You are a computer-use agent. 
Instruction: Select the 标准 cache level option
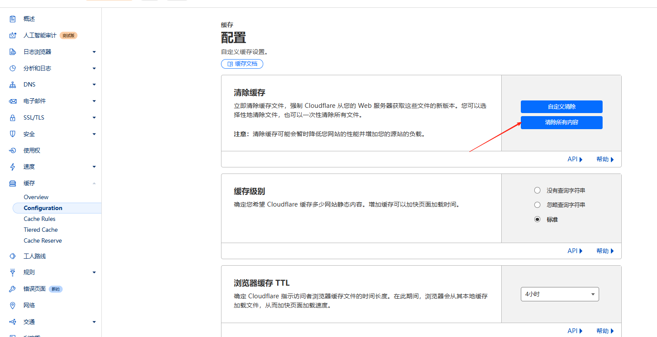(537, 219)
